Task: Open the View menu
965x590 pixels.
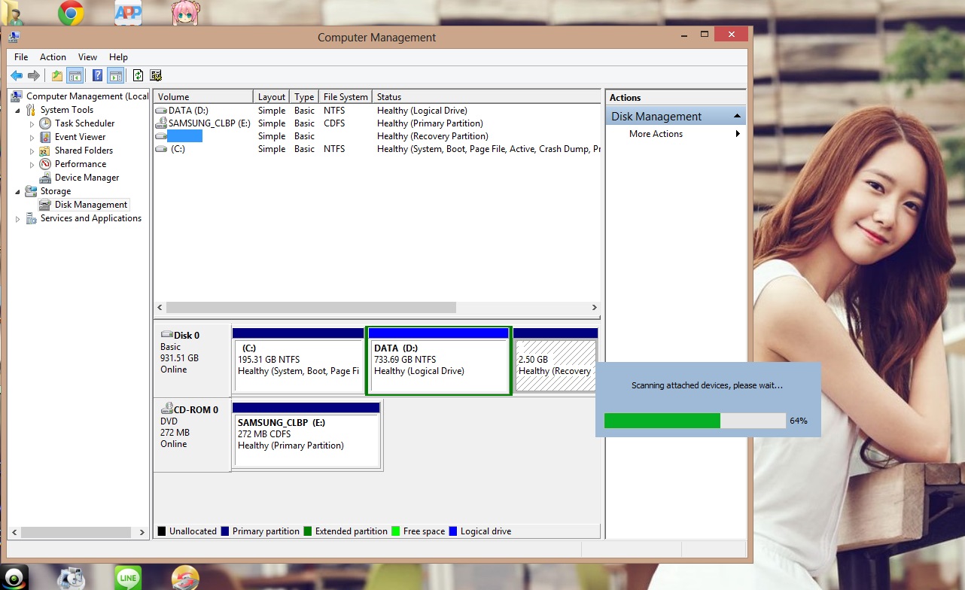Action: pos(88,57)
